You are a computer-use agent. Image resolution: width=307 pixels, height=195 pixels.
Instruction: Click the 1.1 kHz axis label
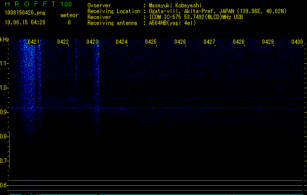point(3,63)
